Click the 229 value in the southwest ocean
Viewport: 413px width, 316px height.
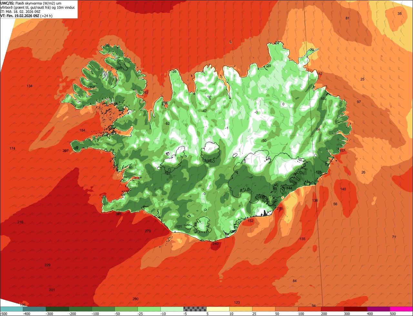coord(47,265)
